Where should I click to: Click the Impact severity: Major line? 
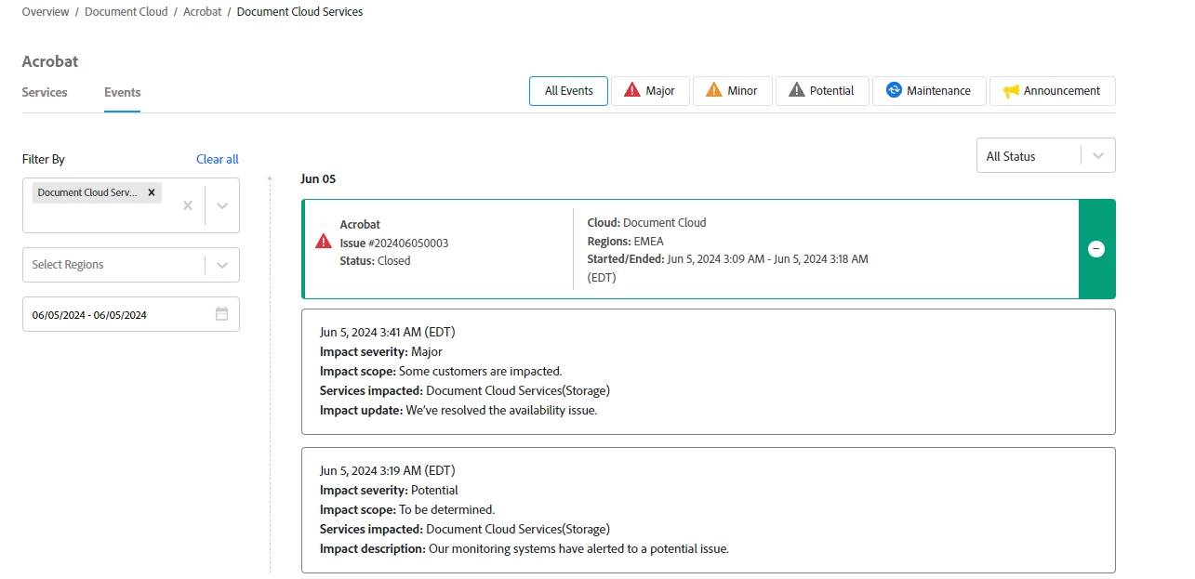click(381, 351)
